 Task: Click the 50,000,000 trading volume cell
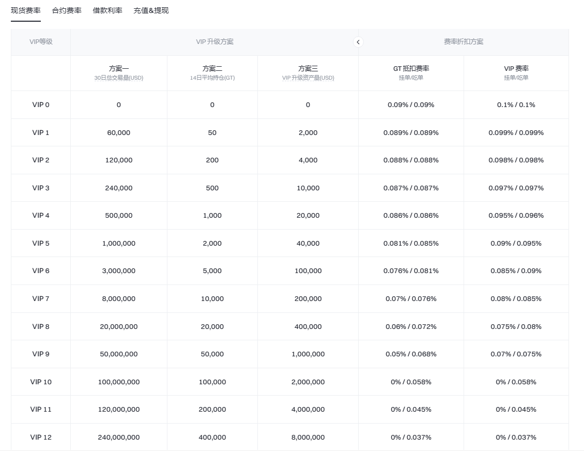pyautogui.click(x=119, y=354)
